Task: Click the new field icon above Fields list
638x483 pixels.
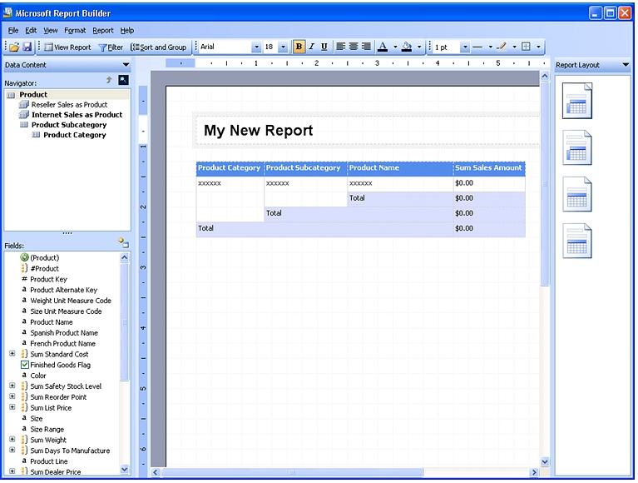Action: tap(123, 243)
